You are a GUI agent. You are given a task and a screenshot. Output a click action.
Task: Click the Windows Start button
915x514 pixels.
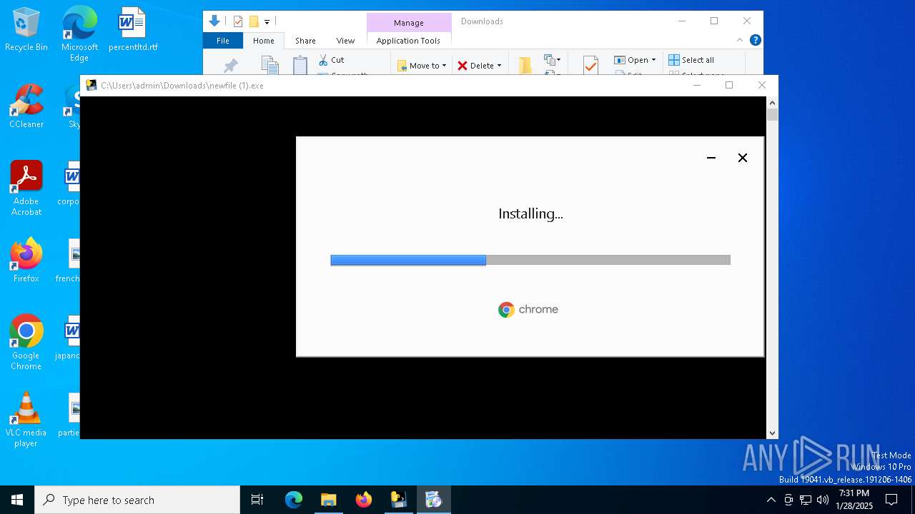point(17,500)
